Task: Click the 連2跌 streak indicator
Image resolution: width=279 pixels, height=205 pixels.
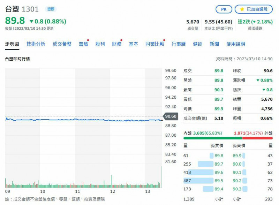Action: pos(255,22)
